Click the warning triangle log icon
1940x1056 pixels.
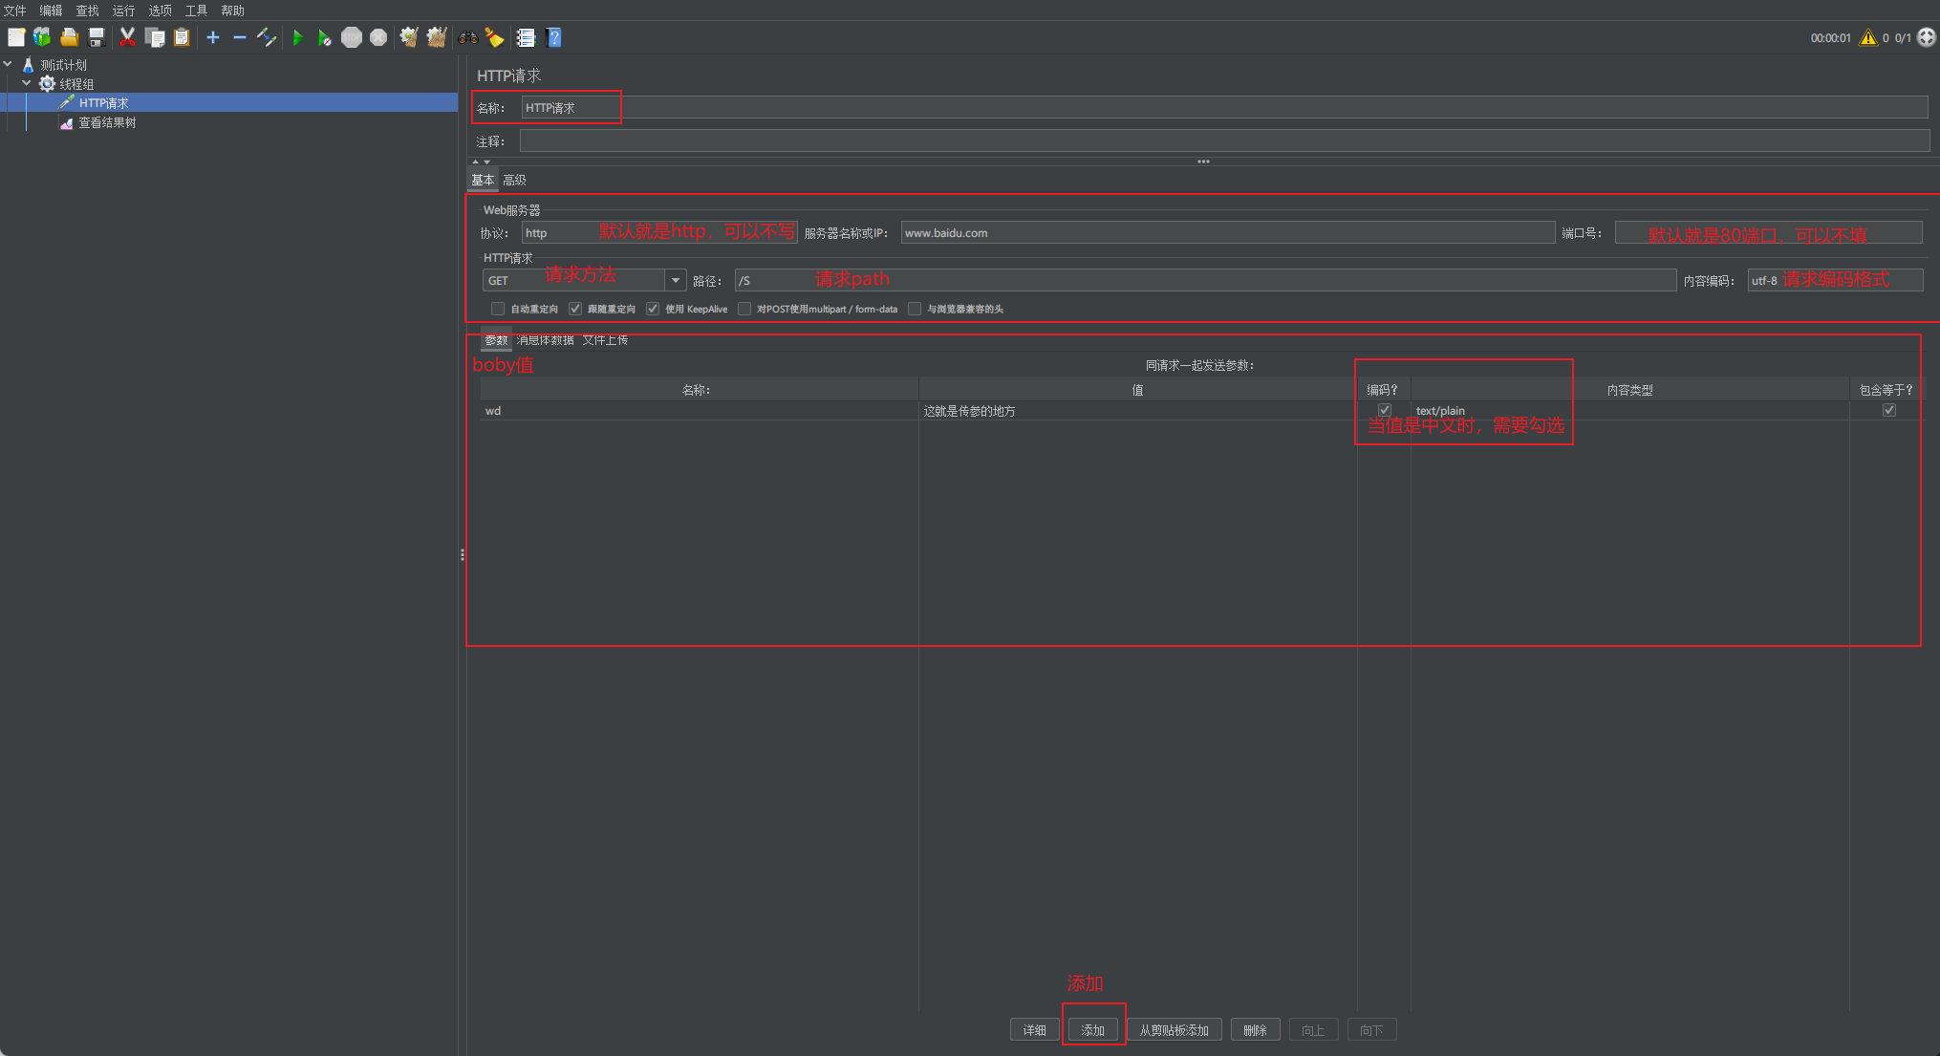click(1867, 37)
